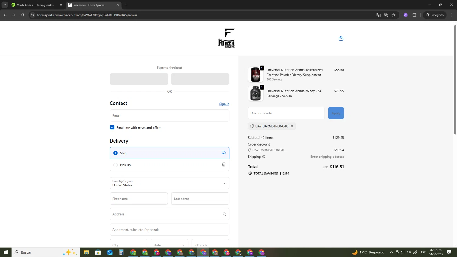Click the Buscar taskbar search box
Screen dimensions: 457x257
coord(46,252)
